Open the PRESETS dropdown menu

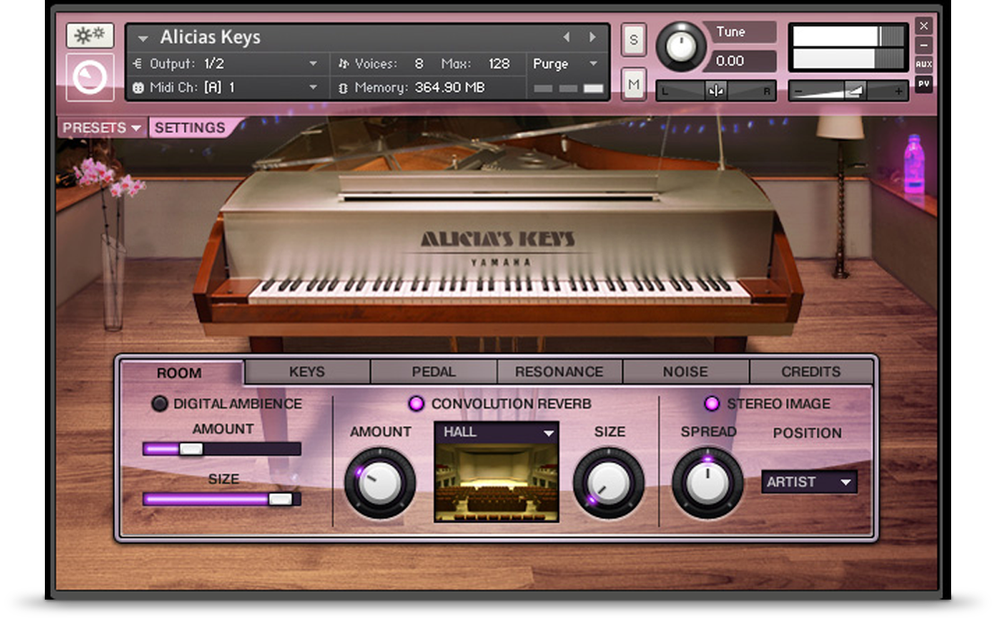(101, 127)
